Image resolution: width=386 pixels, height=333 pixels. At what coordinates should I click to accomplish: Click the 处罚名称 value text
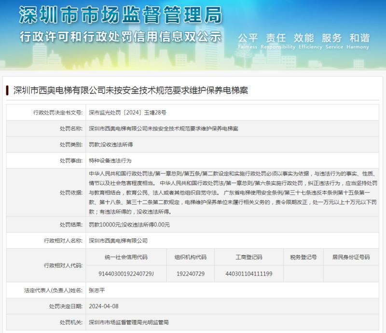tap(164, 129)
